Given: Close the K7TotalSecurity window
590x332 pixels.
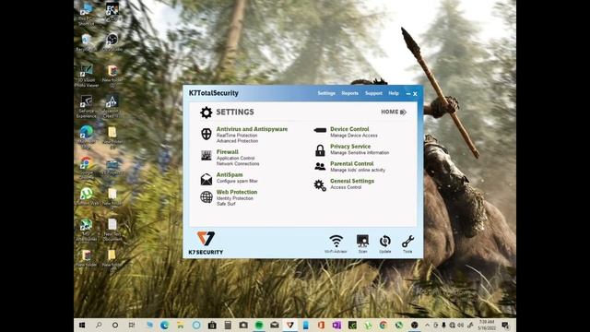Looking at the screenshot, I should [x=415, y=94].
